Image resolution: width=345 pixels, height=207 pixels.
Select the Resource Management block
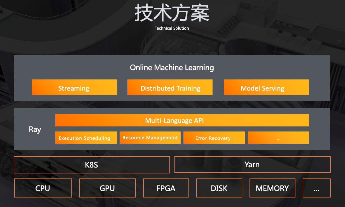pyautogui.click(x=150, y=138)
